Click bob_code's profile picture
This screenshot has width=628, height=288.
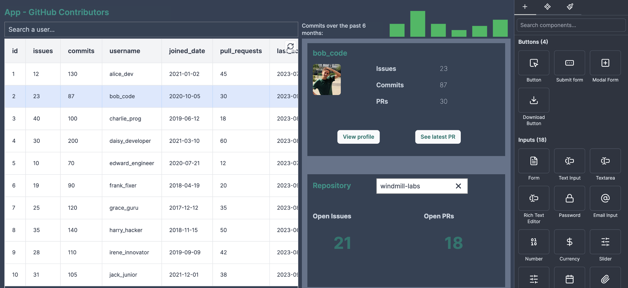click(327, 79)
